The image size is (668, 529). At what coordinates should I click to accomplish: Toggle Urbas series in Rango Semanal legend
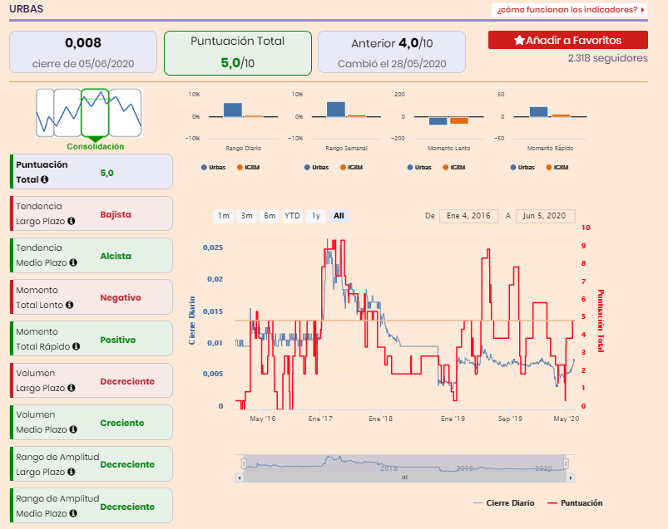[x=316, y=168]
